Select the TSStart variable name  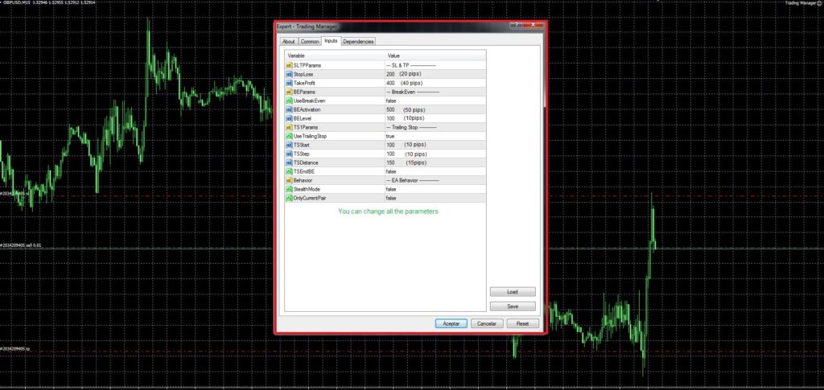[302, 145]
